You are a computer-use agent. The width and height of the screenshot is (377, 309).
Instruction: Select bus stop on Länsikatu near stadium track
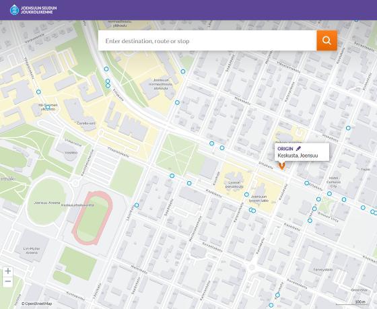point(137,205)
